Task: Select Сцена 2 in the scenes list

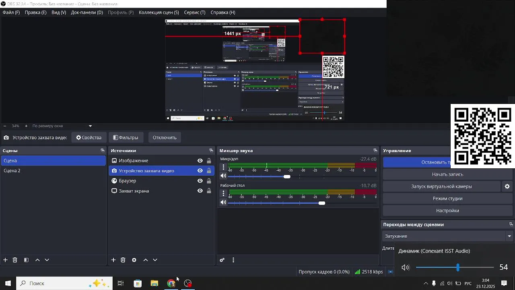Action: (x=53, y=171)
